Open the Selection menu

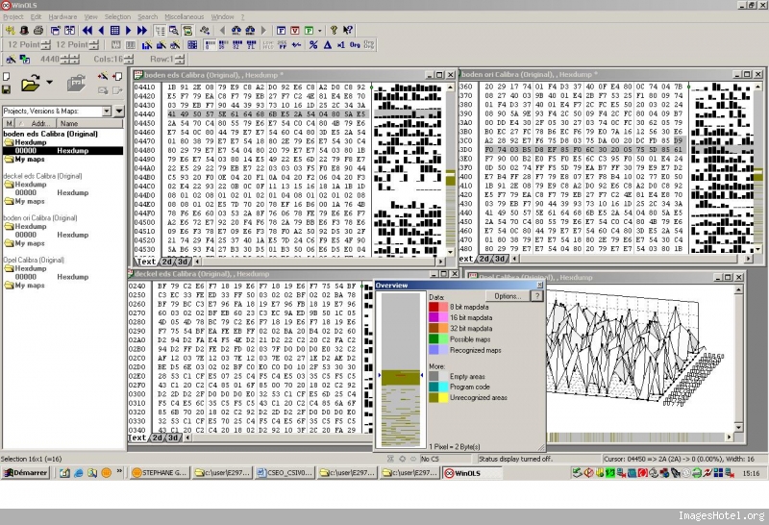click(x=117, y=16)
